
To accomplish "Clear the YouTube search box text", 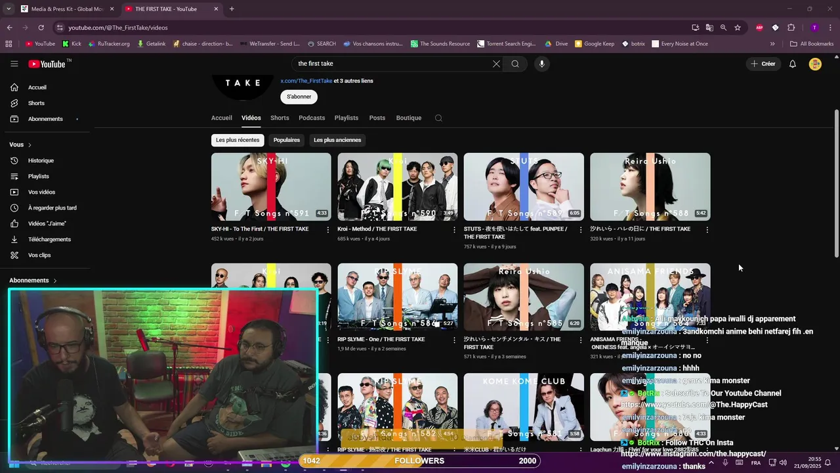I will click(496, 64).
